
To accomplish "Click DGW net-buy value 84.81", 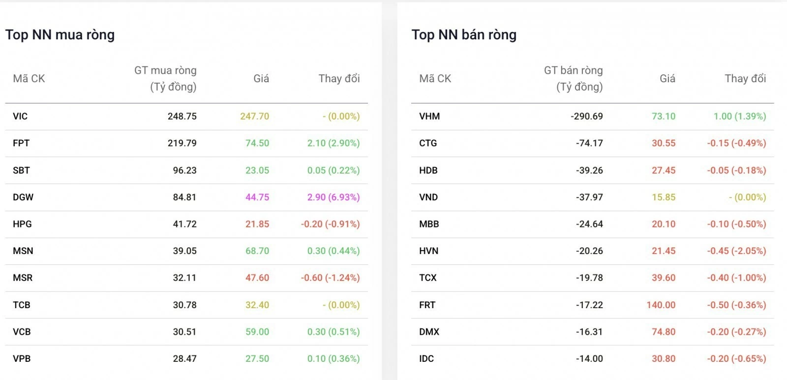I will (x=184, y=197).
